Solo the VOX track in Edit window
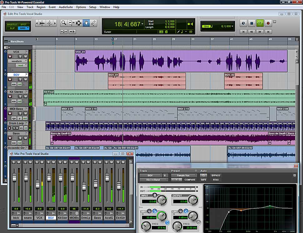 pos(20,56)
